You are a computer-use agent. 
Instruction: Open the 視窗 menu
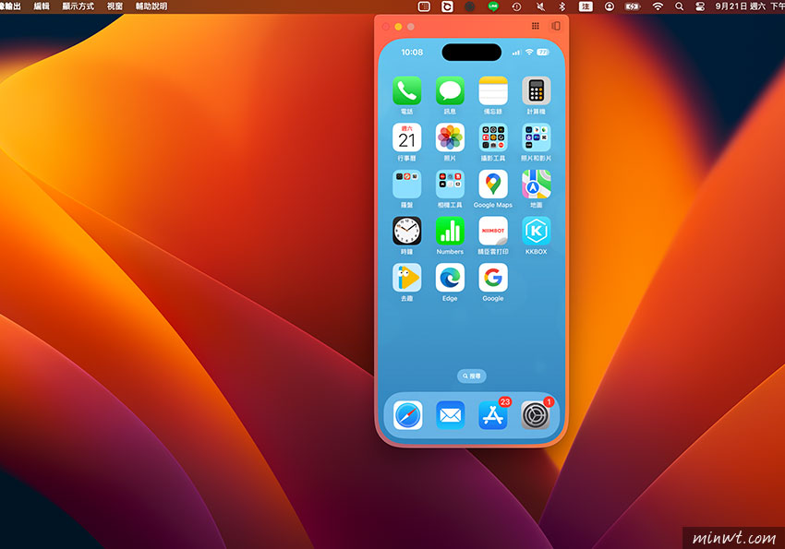tap(115, 6)
